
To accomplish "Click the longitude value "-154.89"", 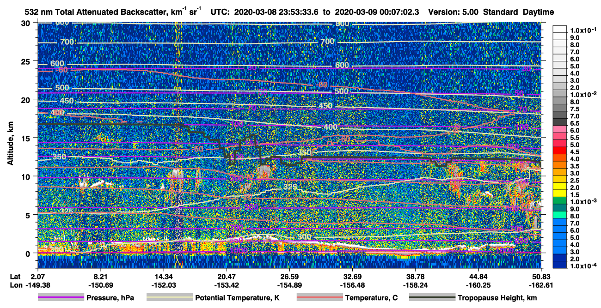I will (289, 284).
